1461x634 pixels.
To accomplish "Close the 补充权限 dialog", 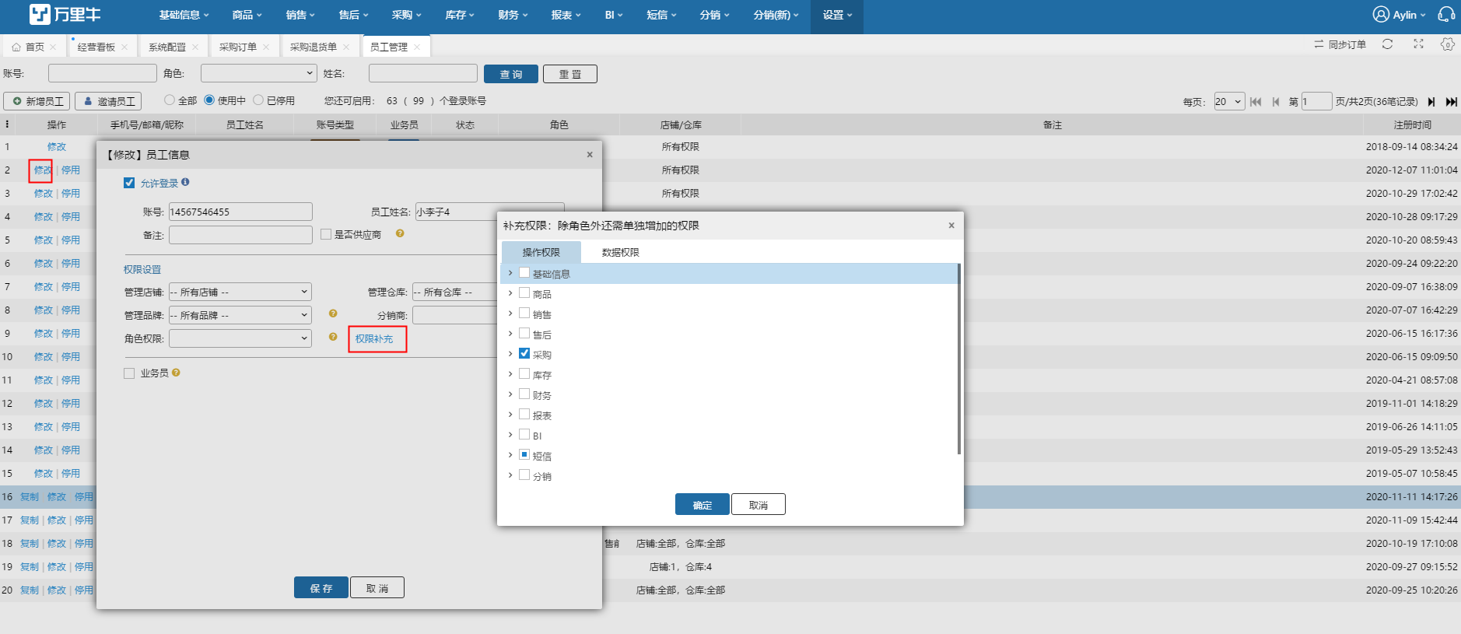I will [x=951, y=226].
